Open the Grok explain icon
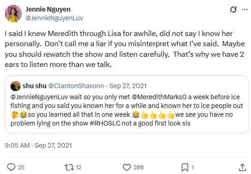This screenshot has width=251, height=174. coord(233,10)
